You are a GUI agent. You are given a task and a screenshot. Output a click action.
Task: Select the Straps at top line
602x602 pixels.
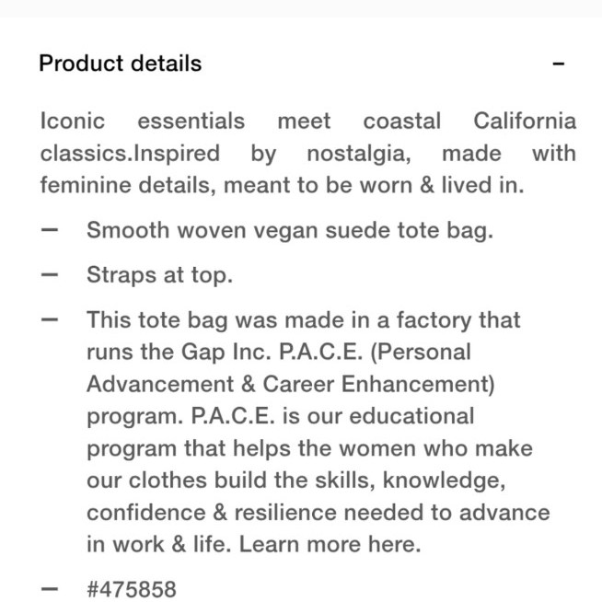click(160, 275)
